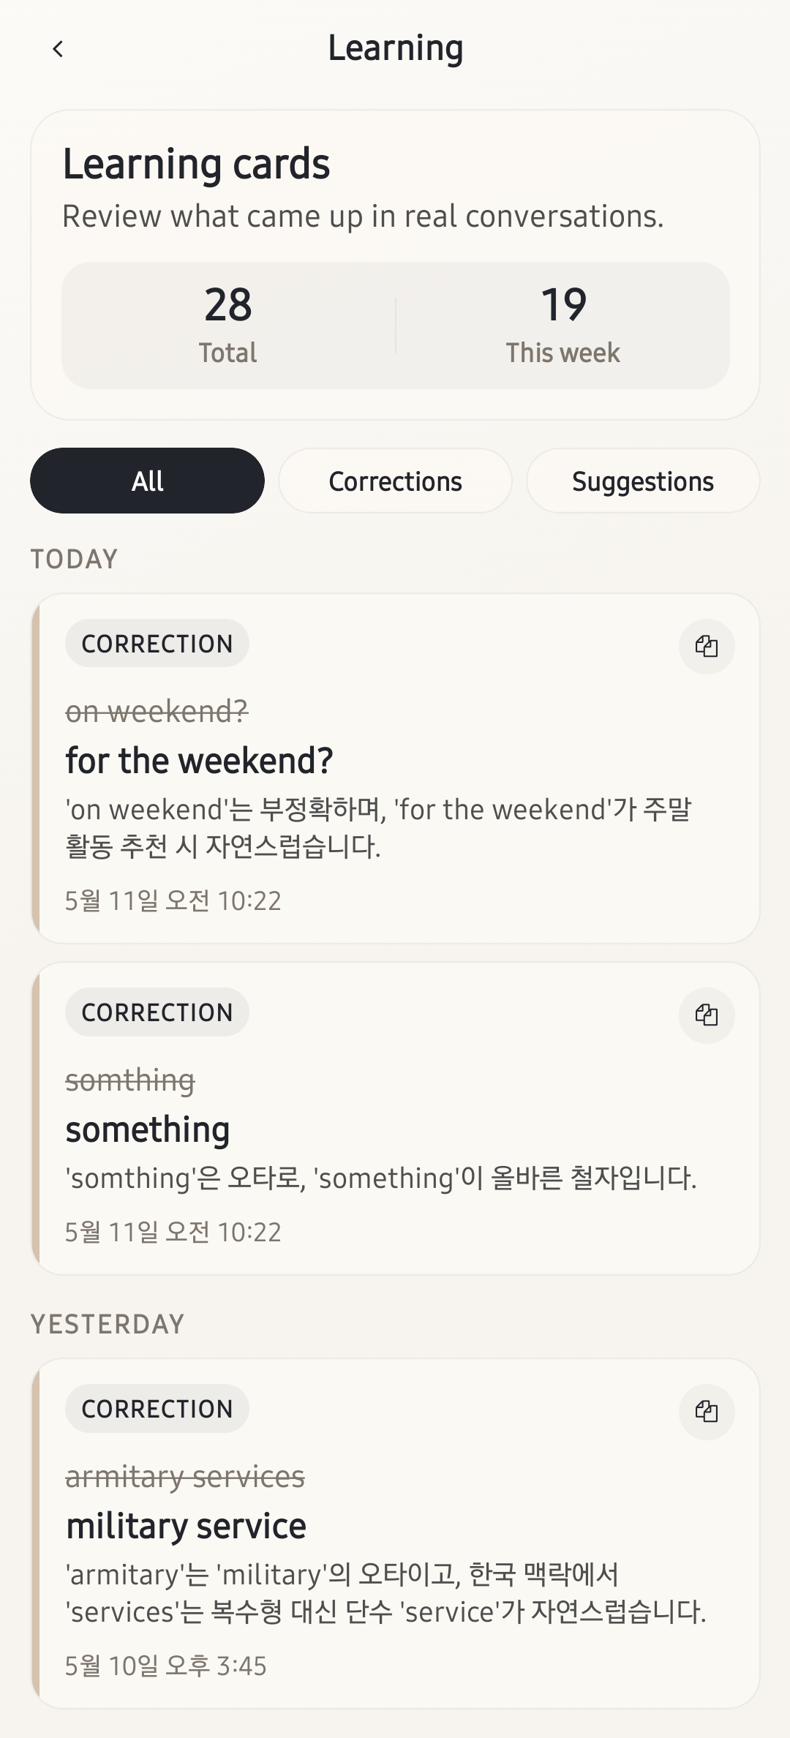The height and width of the screenshot is (1738, 790).
Task: Tap the struck-through 'armitary services' text
Action: (x=185, y=1476)
